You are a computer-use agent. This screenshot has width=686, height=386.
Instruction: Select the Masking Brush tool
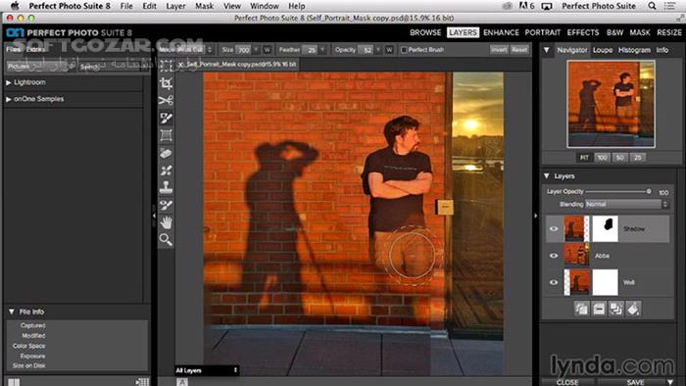(166, 119)
